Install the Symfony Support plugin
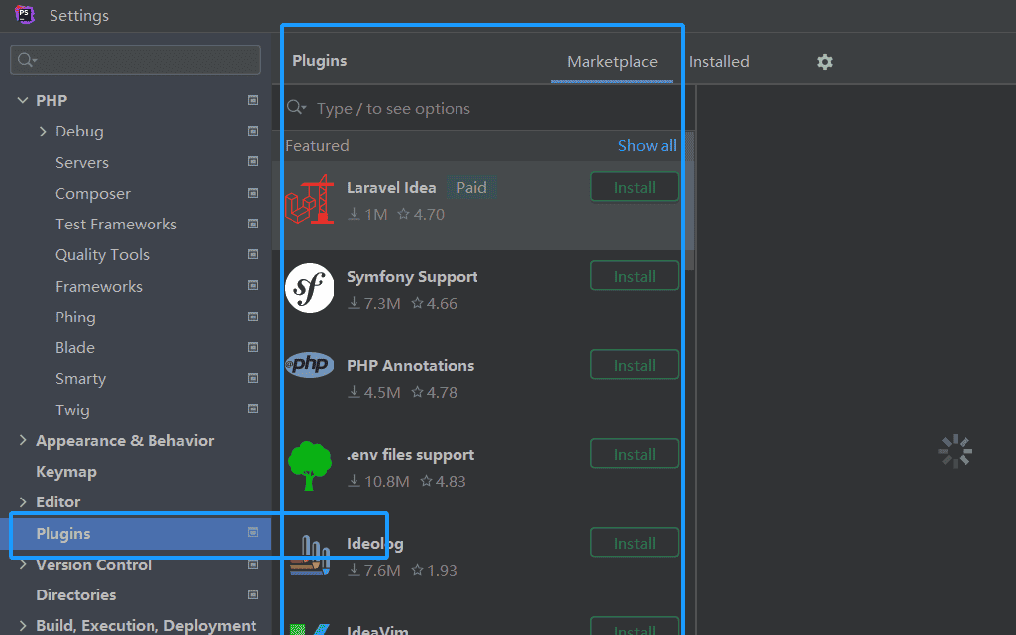The width and height of the screenshot is (1016, 635). pos(634,276)
